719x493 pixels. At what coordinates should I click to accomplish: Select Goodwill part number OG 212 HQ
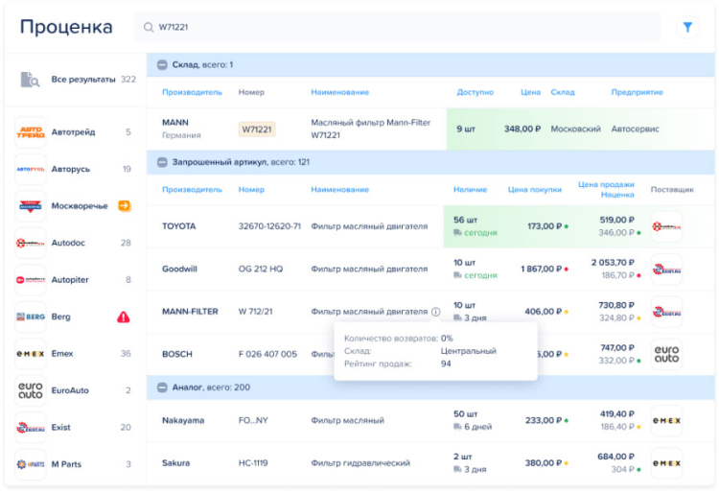[x=261, y=270]
